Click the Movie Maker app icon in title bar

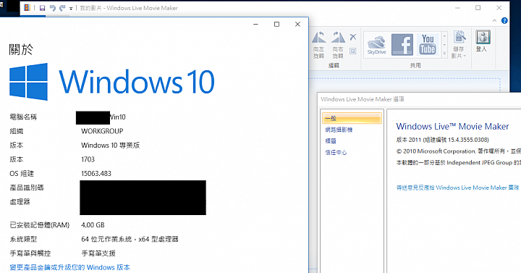27,8
